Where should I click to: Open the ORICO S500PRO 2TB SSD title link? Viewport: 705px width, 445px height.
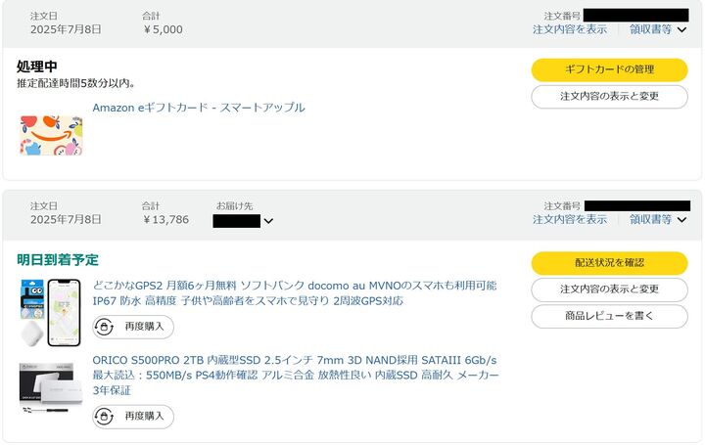click(x=296, y=375)
